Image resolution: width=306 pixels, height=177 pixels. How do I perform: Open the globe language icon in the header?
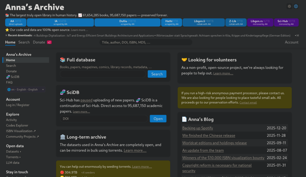click(296, 7)
